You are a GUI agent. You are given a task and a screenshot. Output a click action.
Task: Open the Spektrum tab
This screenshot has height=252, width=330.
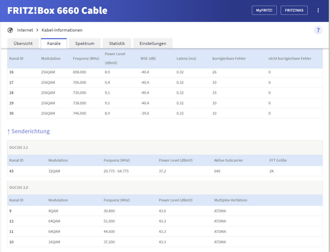(x=85, y=43)
